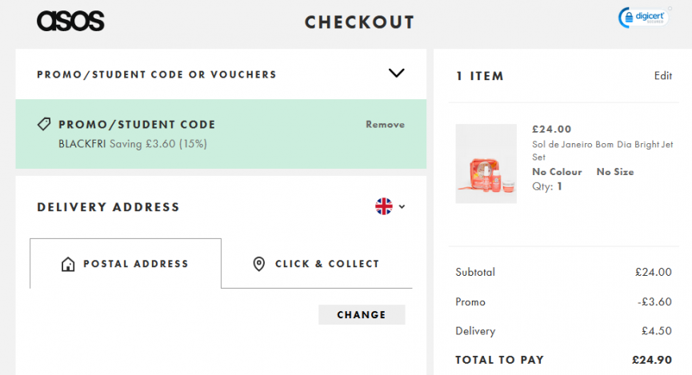The height and width of the screenshot is (375, 692).
Task: Click the Promo/Student Code or Vouchers heading
Action: tap(157, 74)
